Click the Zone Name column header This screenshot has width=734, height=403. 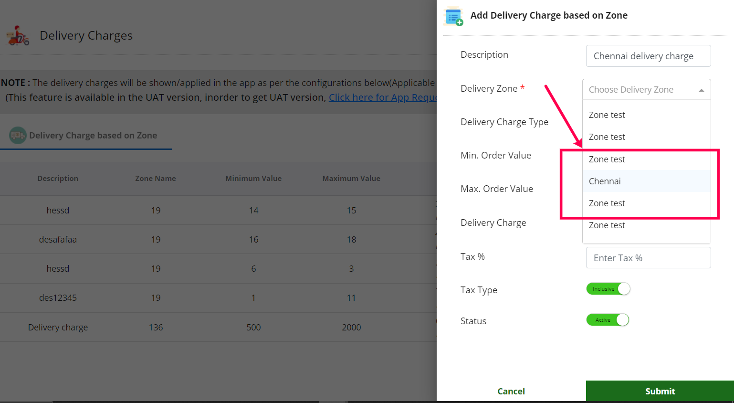click(x=155, y=179)
